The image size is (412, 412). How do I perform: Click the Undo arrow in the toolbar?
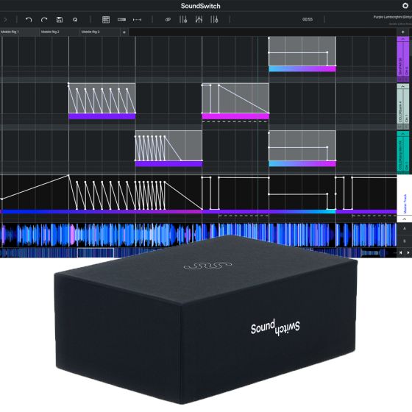29,20
